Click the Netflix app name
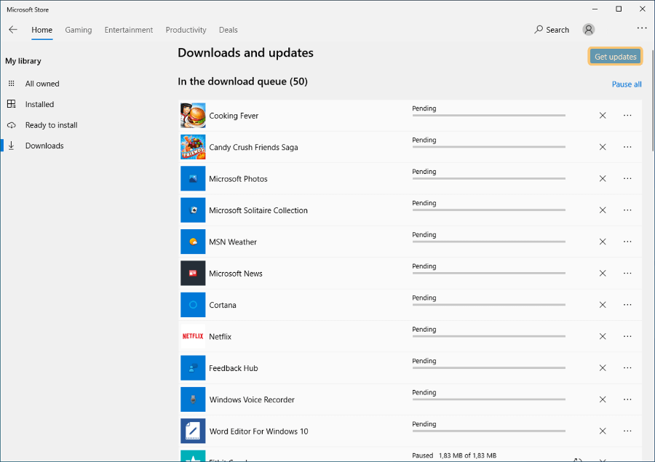This screenshot has height=462, width=655. [x=220, y=337]
